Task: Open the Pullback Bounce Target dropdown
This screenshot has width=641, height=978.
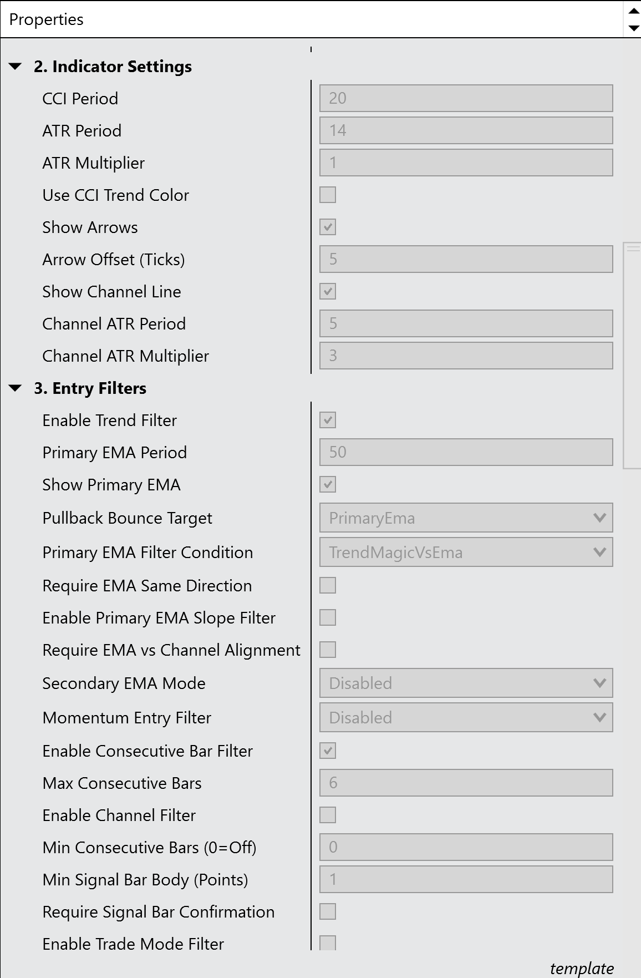Action: coord(466,518)
